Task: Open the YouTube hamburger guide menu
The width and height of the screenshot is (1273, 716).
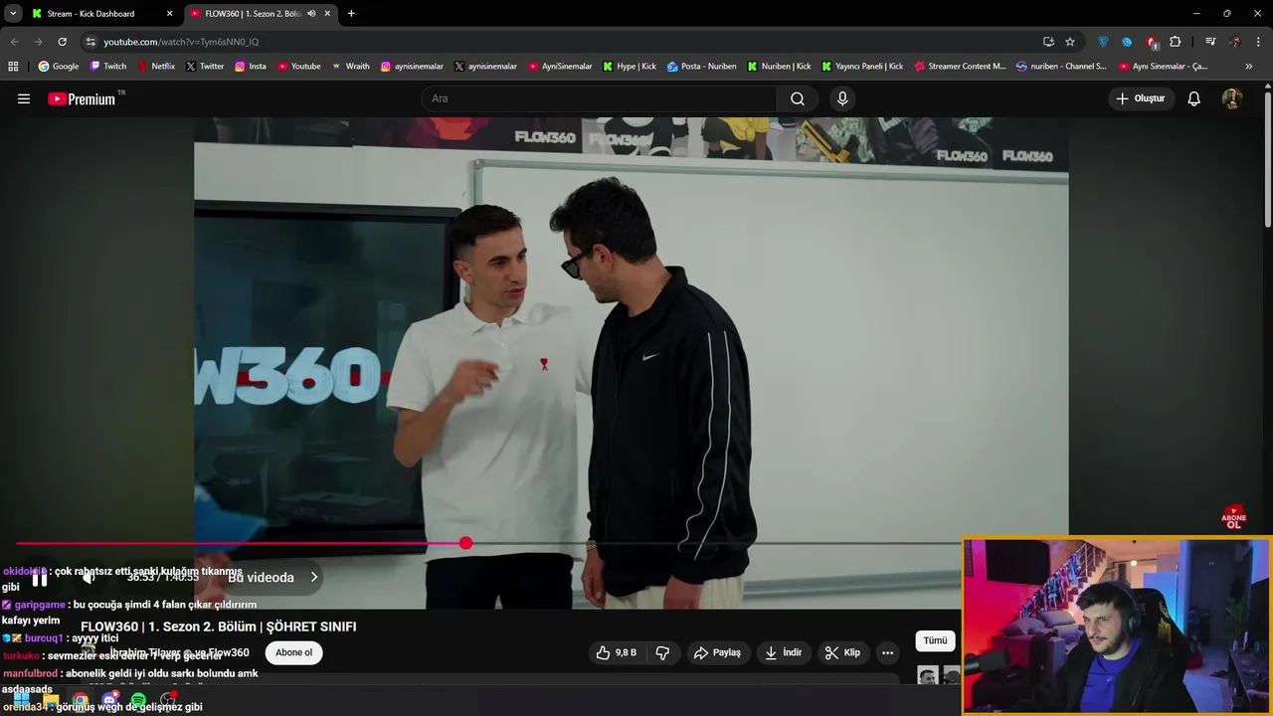Action: [x=24, y=98]
